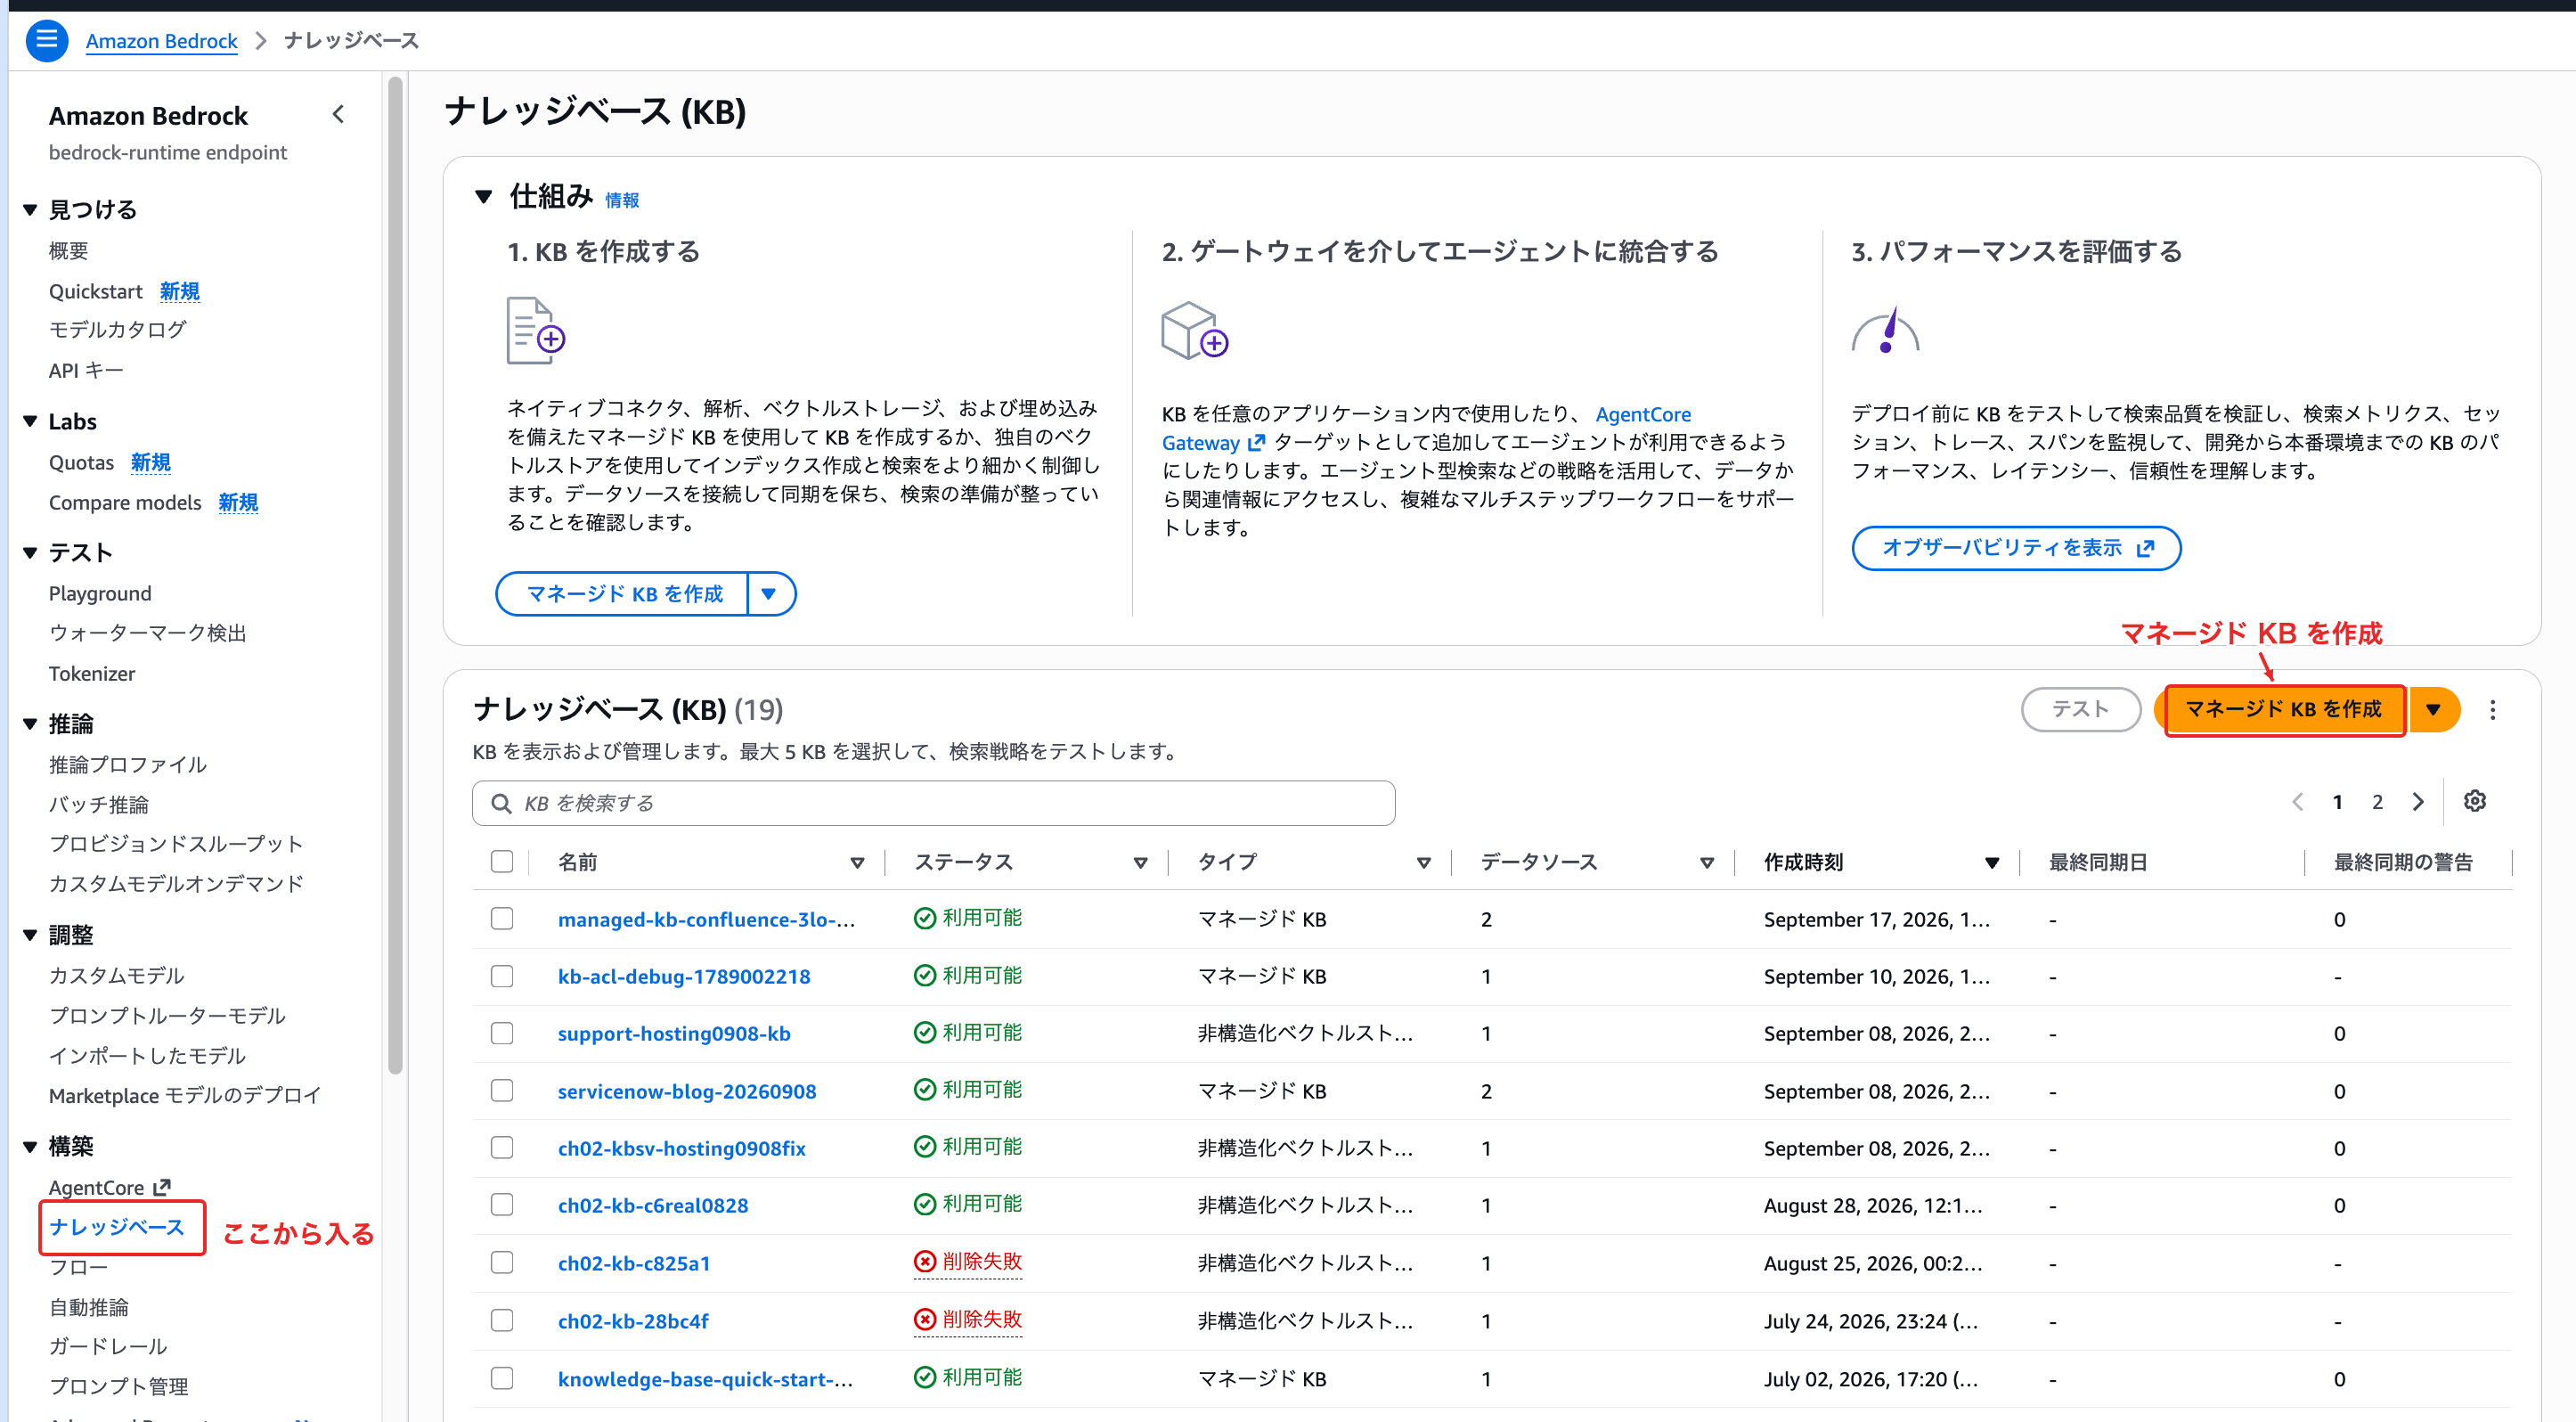Sort by 作成時刻 using its arrow
Screen dimensions: 2576x1422
(1992, 862)
